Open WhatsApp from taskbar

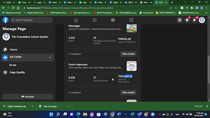coord(146,114)
